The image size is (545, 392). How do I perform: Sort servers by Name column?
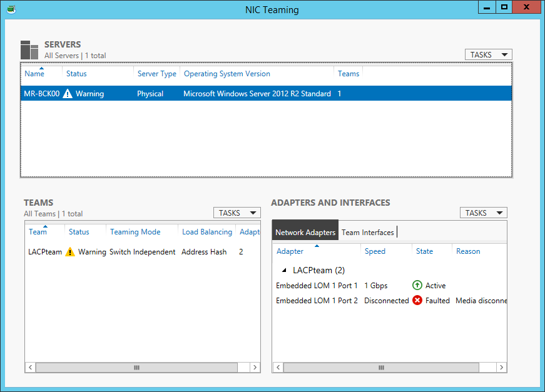pyautogui.click(x=34, y=74)
